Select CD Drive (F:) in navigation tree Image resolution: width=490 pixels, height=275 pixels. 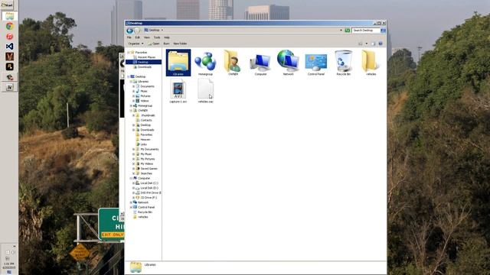pos(146,198)
